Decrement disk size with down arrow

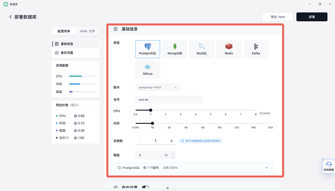point(173,157)
